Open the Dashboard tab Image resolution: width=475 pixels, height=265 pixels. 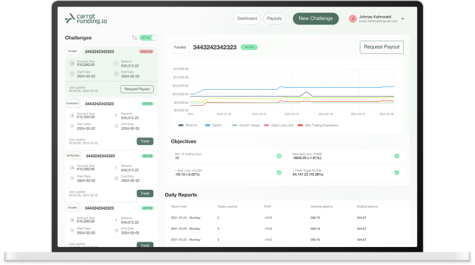[x=247, y=19]
